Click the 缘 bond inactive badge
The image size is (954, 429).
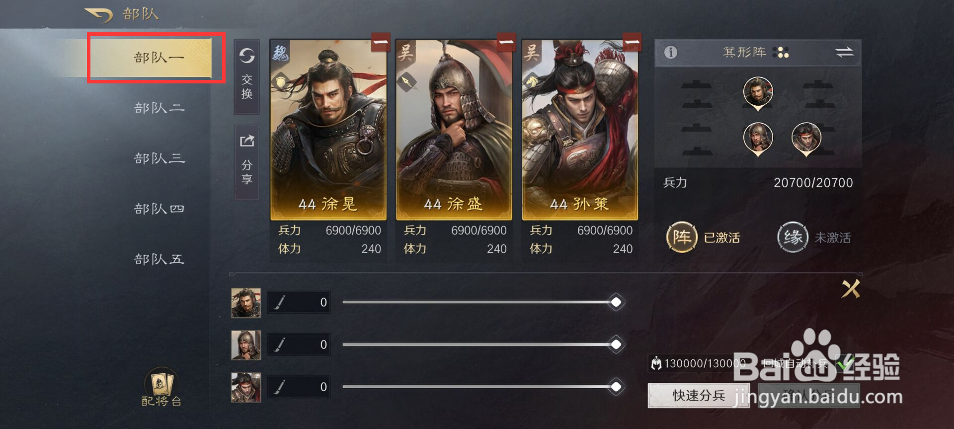[793, 237]
